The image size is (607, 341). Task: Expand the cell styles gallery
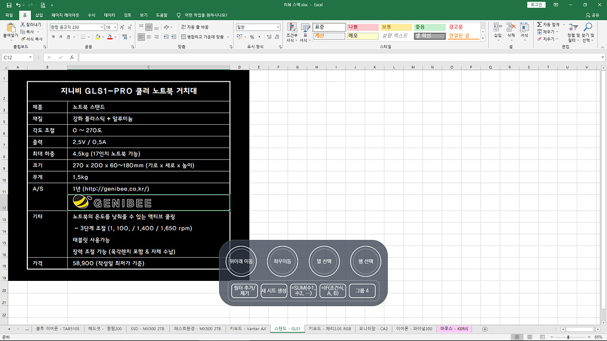[483, 38]
